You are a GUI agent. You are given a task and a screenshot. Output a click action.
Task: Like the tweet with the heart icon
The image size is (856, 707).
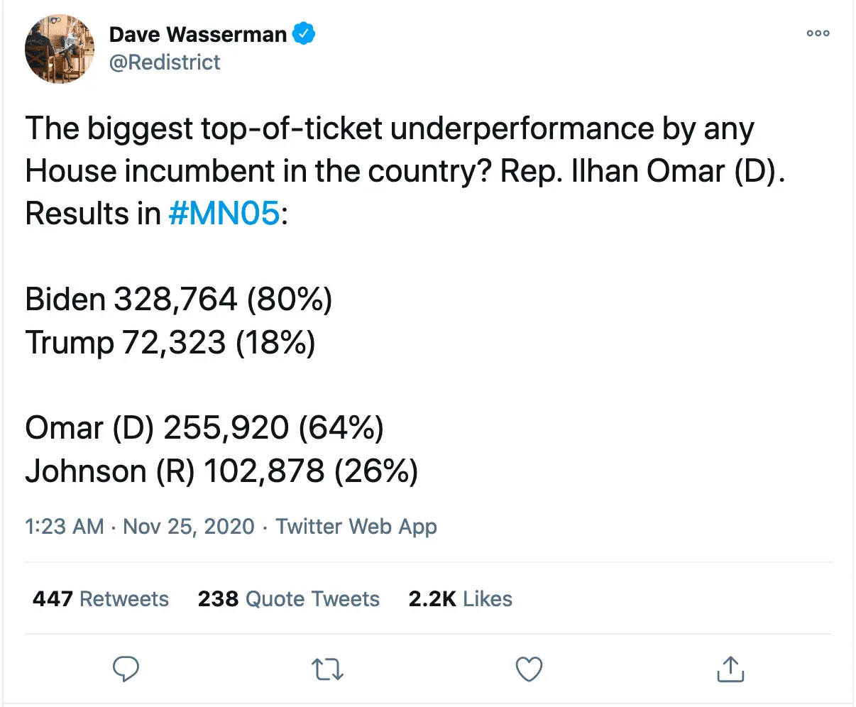529,669
